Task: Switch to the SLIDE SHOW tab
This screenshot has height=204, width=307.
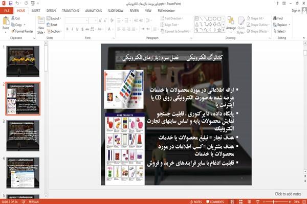Action: (x=116, y=11)
